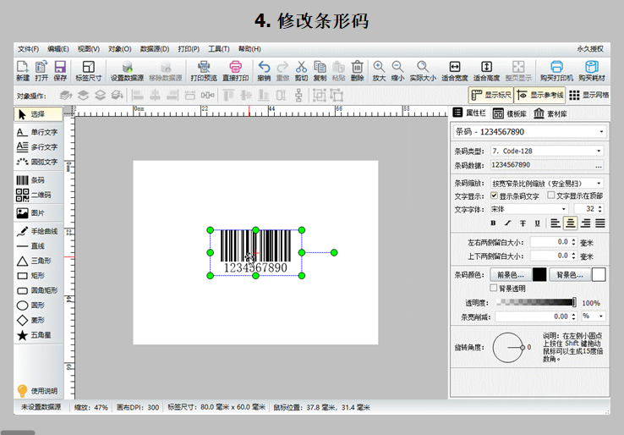Viewport: 624px width, 435px height.
Task: Select the 图片 image tool
Action: click(x=38, y=213)
